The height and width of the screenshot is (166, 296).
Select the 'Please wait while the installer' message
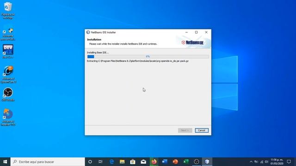tap(123, 44)
